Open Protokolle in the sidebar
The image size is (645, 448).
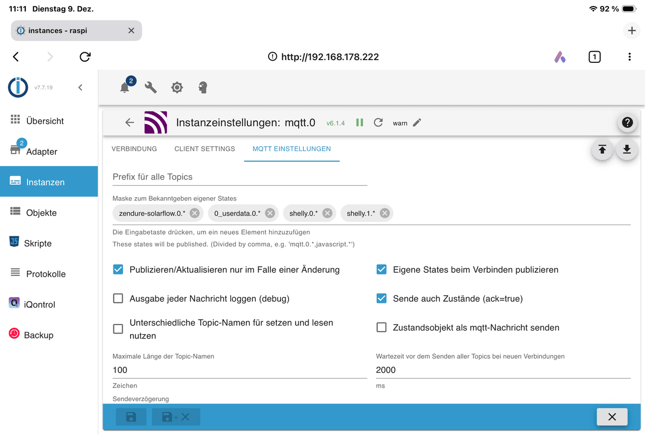(49, 274)
